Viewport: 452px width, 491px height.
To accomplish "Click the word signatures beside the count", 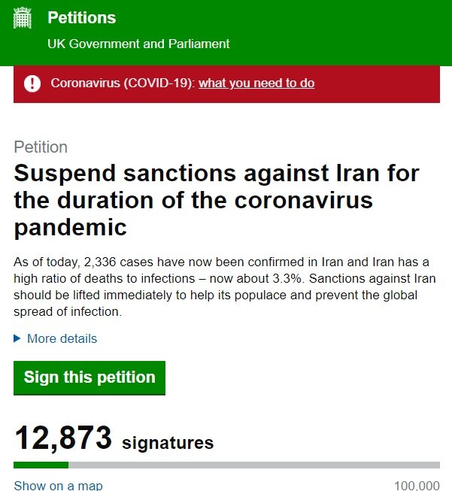I will [168, 442].
